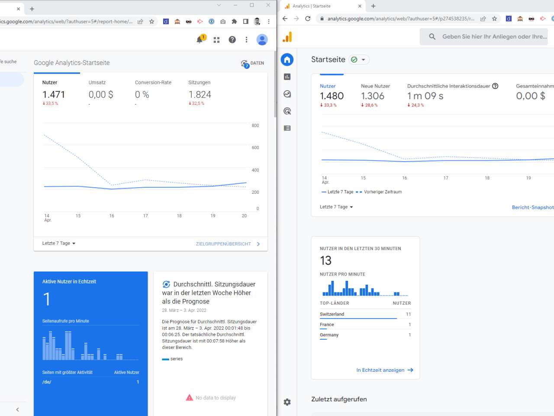The image size is (554, 416).
Task: Bookmark the page with the star in left browser
Action: [151, 21]
